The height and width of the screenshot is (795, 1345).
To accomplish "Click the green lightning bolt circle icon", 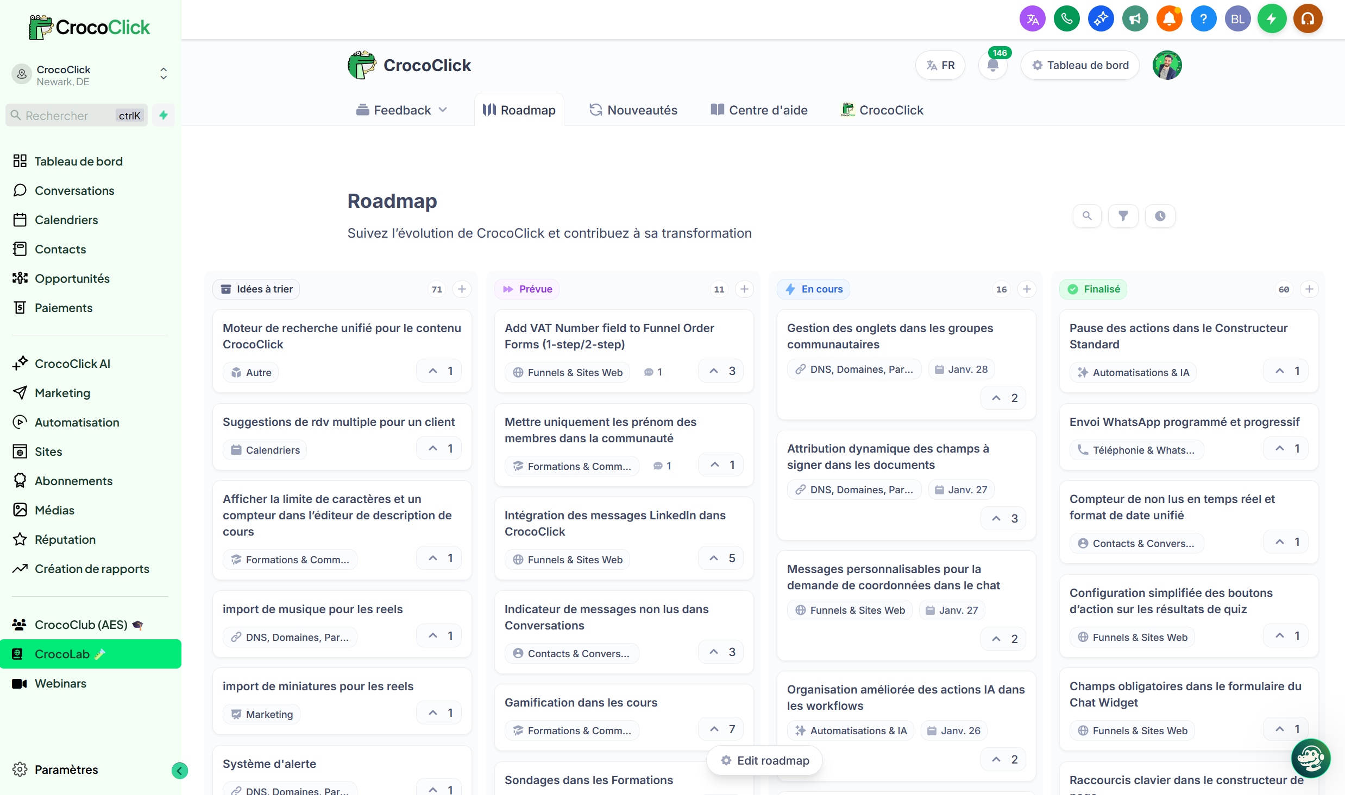I will click(1272, 19).
